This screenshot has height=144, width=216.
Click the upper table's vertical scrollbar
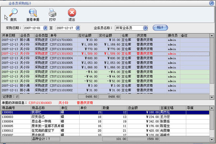[x=212, y=65]
